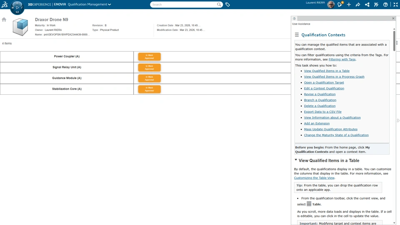Open the 3DEXPERIENCE compass

[x=17, y=8]
